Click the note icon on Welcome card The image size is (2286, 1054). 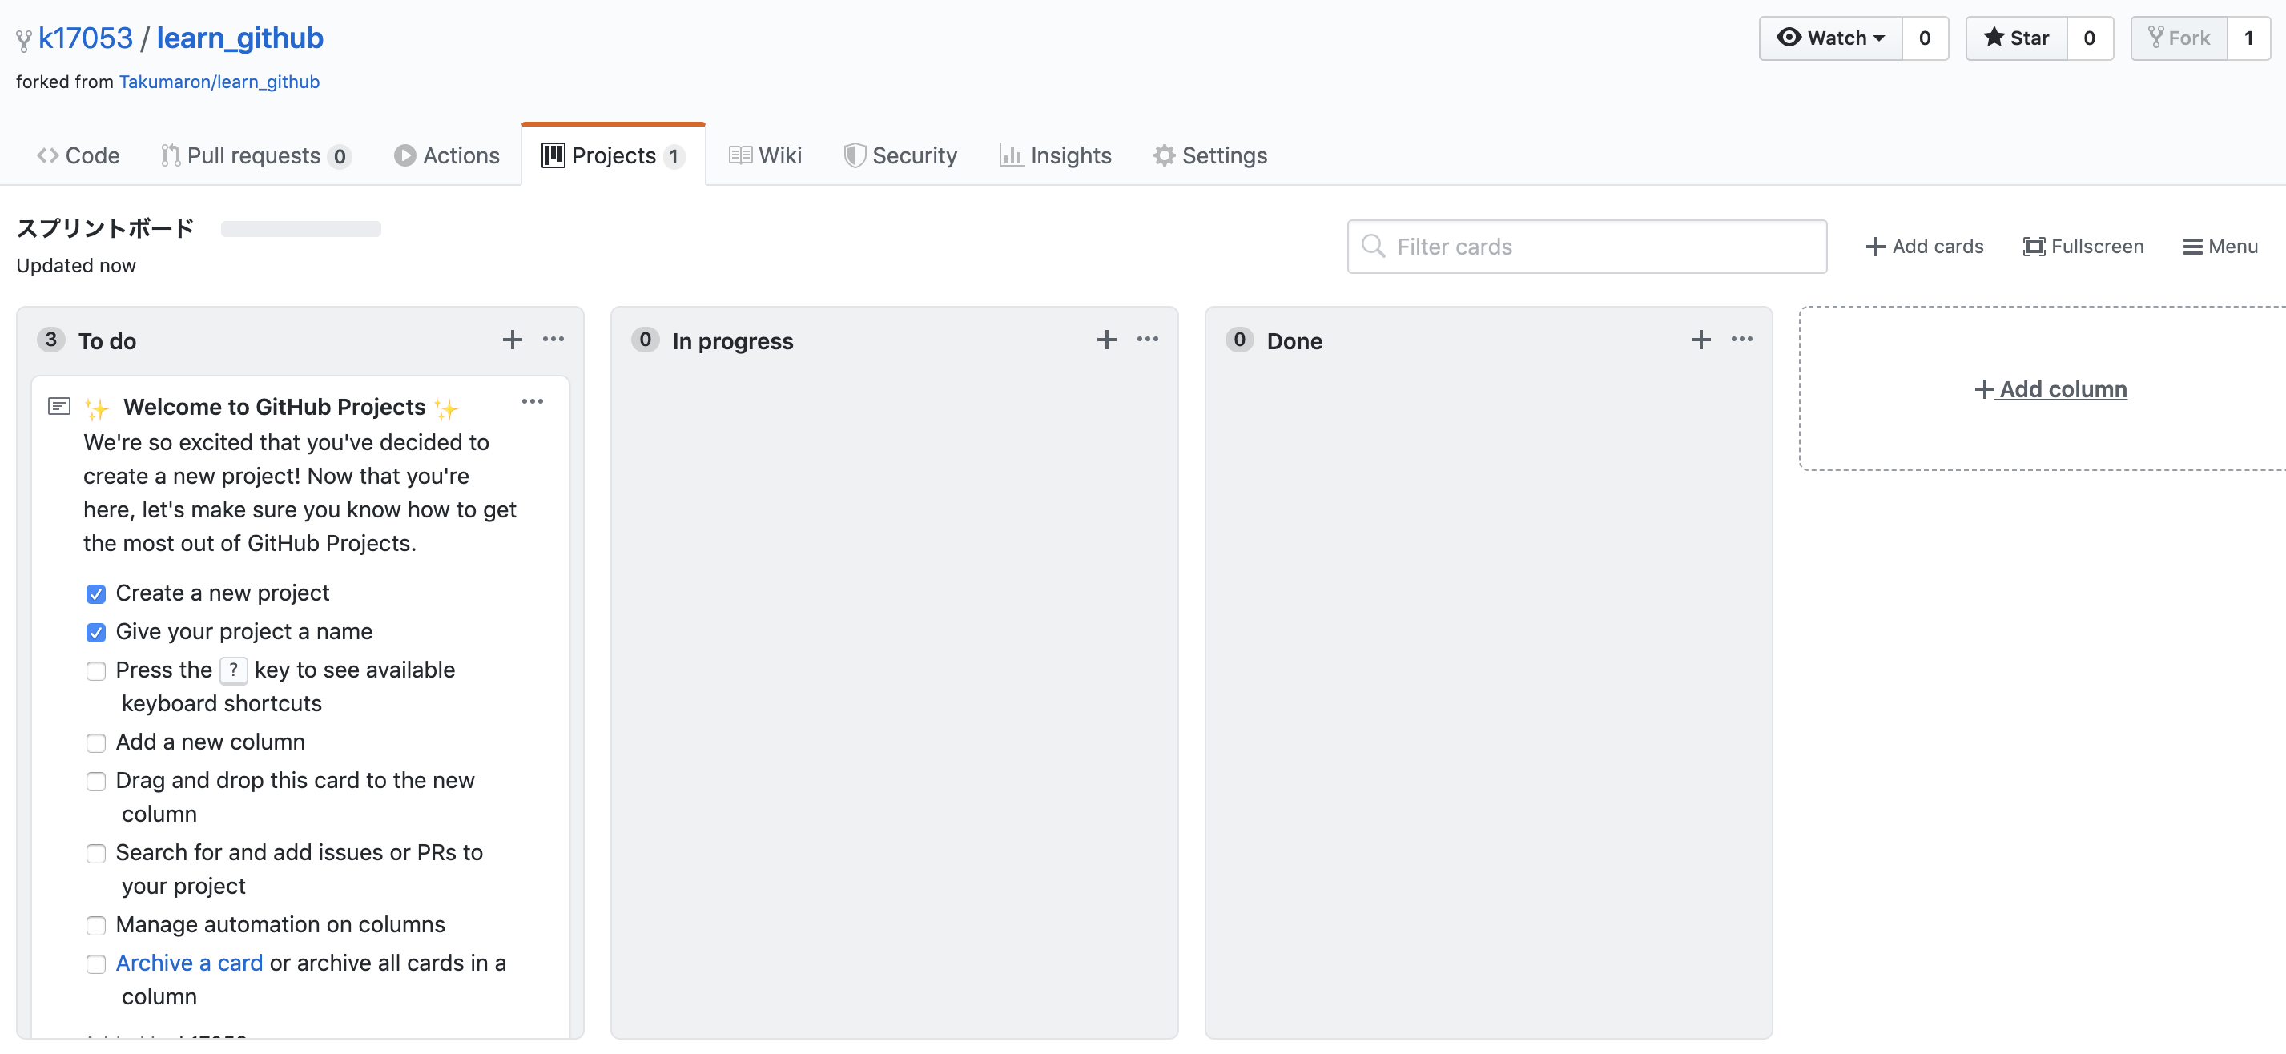pos(59,407)
